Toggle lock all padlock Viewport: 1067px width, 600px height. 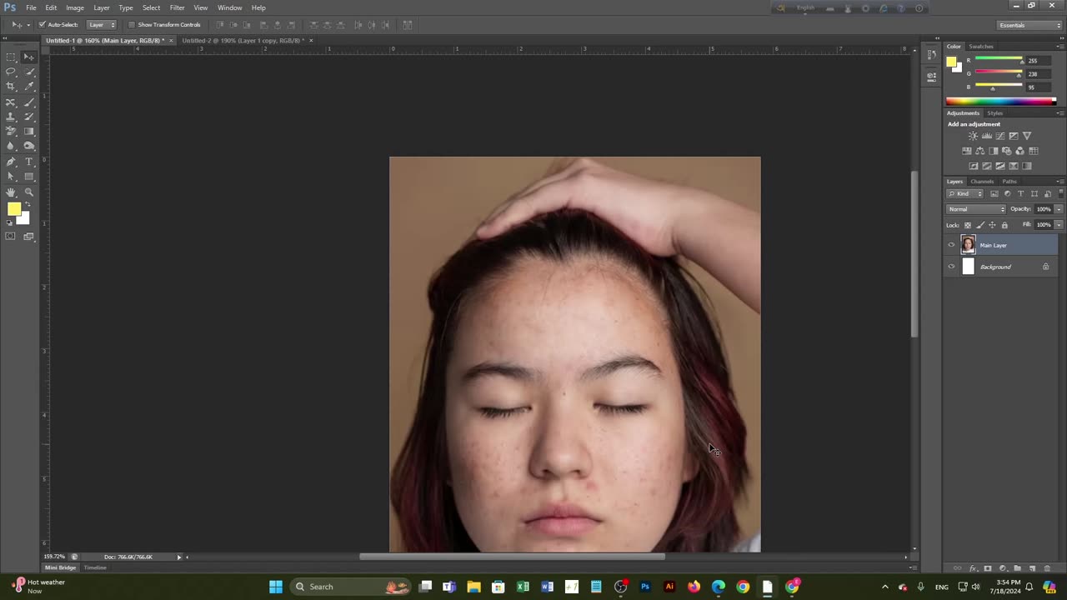[1004, 225]
